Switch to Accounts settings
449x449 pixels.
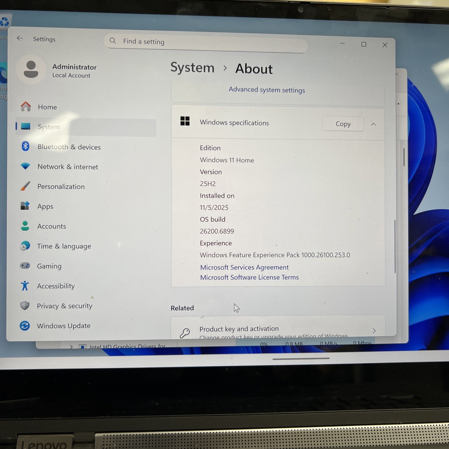click(x=86, y=226)
